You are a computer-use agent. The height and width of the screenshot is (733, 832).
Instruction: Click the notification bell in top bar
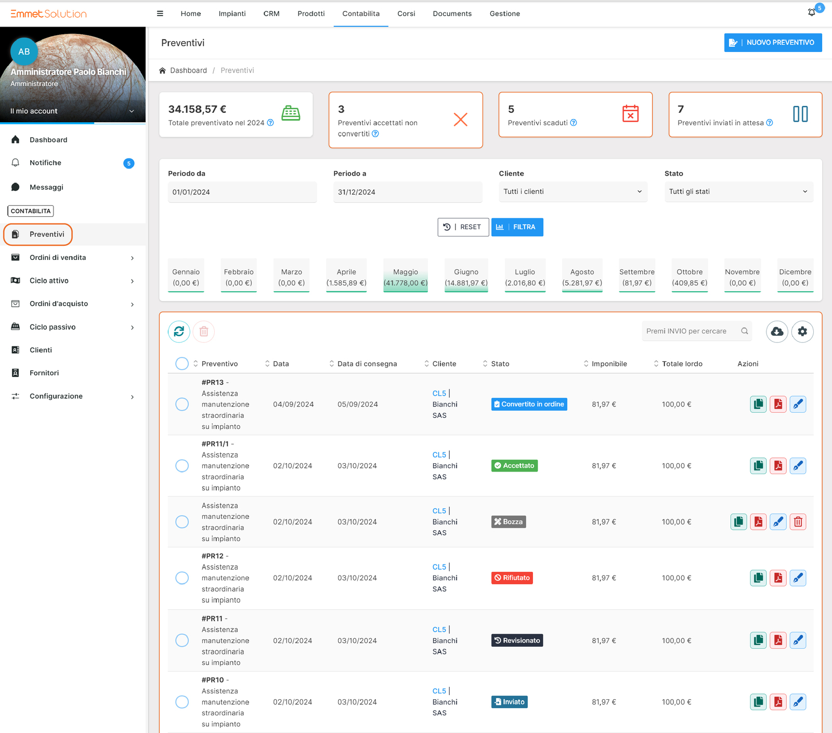pyautogui.click(x=811, y=12)
